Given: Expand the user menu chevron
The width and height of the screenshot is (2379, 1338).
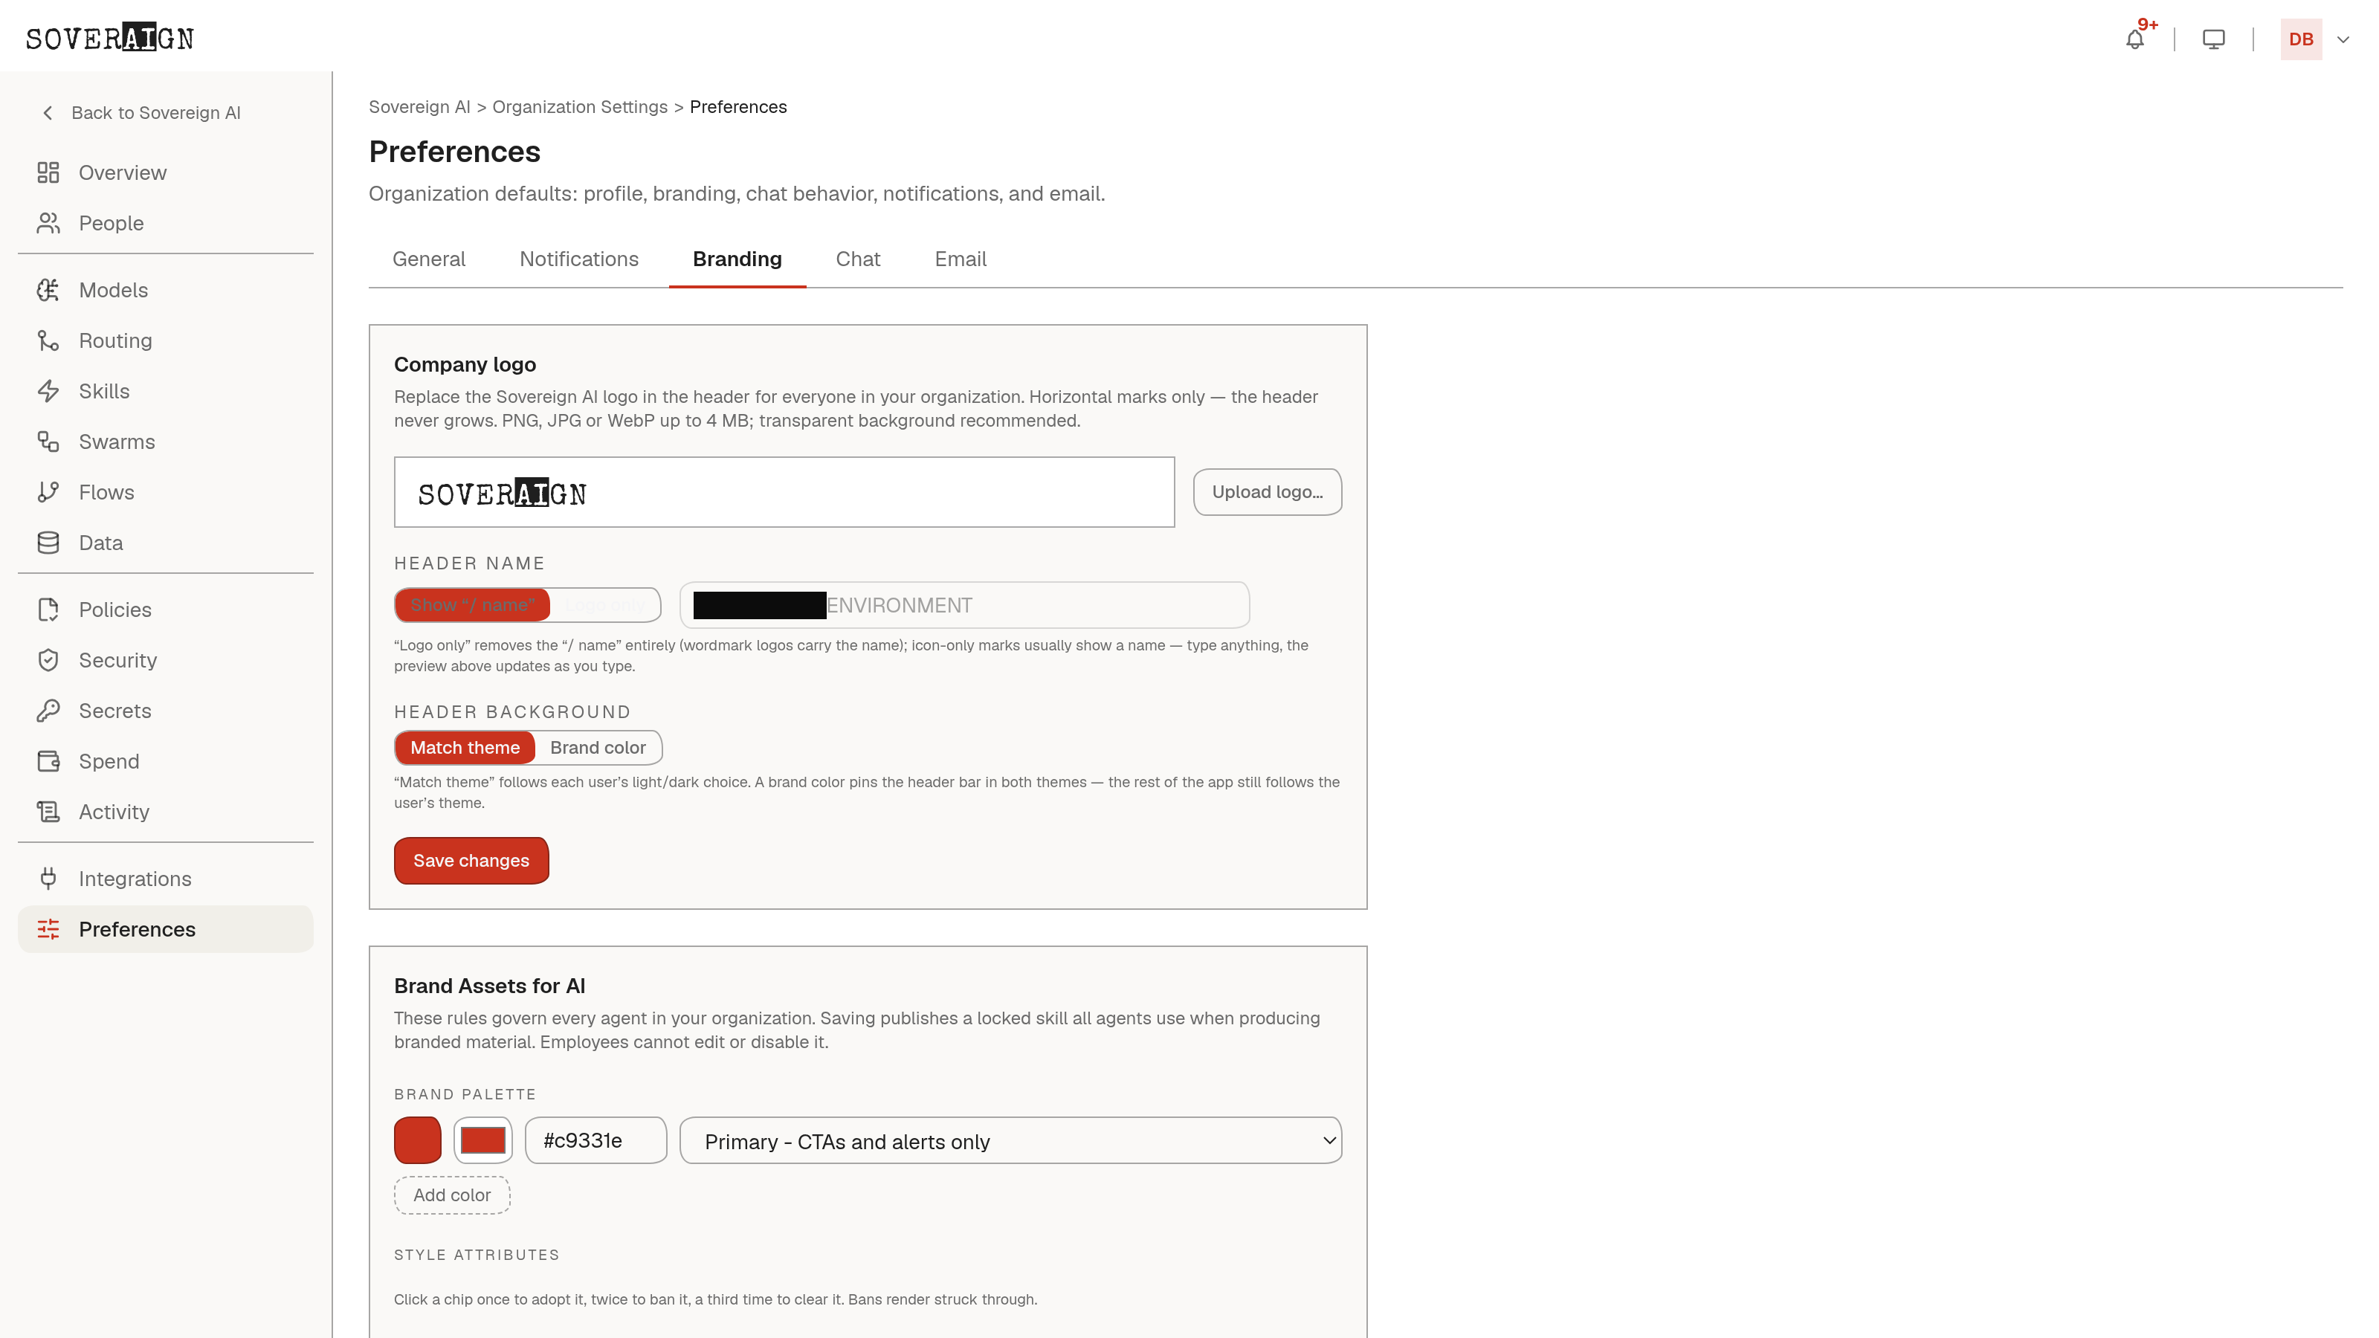Looking at the screenshot, I should pyautogui.click(x=2343, y=39).
